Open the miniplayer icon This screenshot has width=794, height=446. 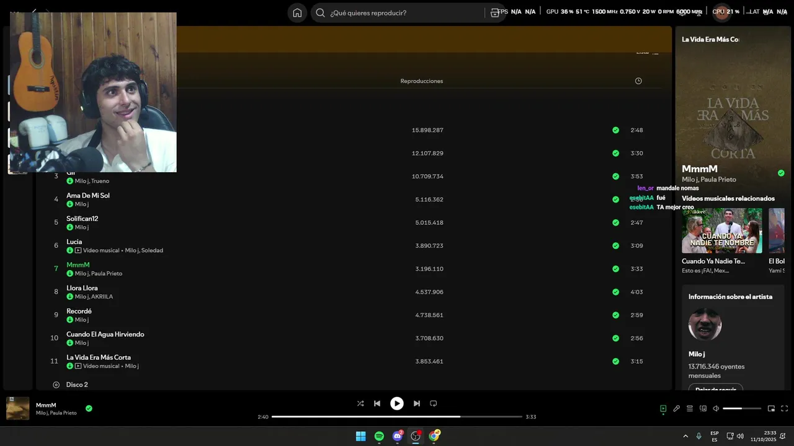pyautogui.click(x=771, y=409)
